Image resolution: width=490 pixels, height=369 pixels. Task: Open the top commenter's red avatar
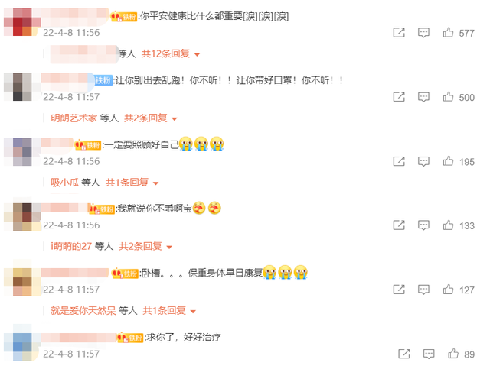click(x=22, y=22)
